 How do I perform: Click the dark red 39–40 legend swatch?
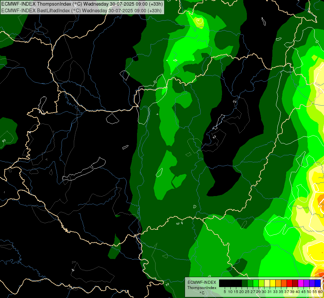point(295,283)
